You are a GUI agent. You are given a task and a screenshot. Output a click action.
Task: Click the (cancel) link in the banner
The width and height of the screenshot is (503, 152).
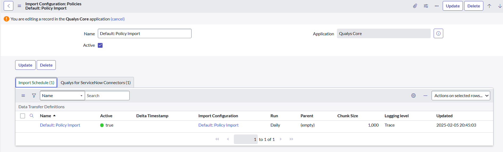[118, 19]
